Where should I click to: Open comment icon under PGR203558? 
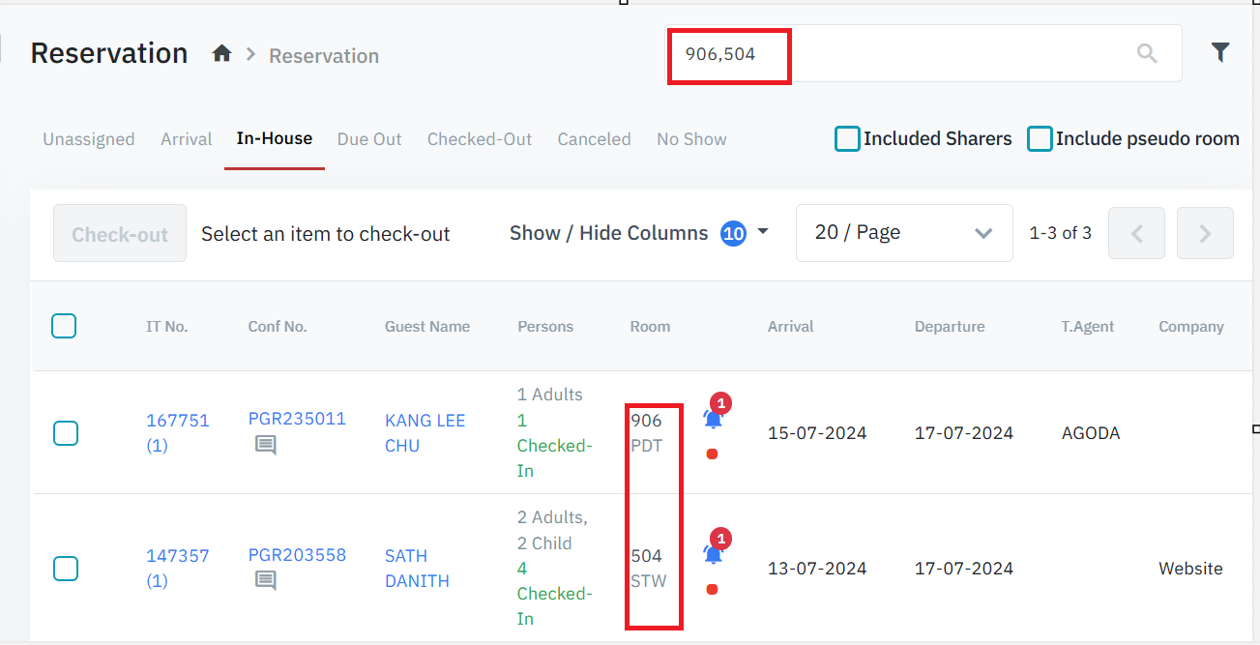(266, 580)
